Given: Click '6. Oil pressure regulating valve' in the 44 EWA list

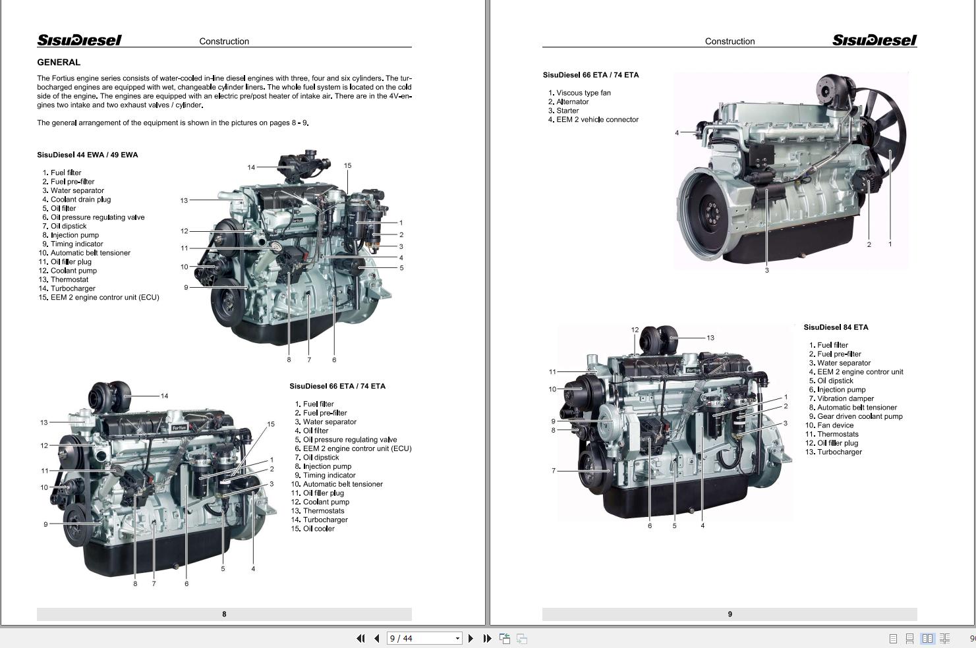Looking at the screenshot, I should pyautogui.click(x=94, y=217).
